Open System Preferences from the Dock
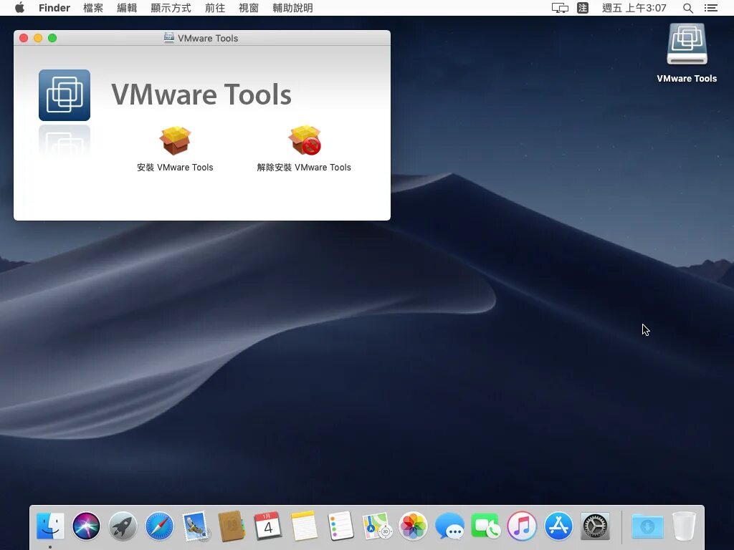The width and height of the screenshot is (734, 550). 594,526
